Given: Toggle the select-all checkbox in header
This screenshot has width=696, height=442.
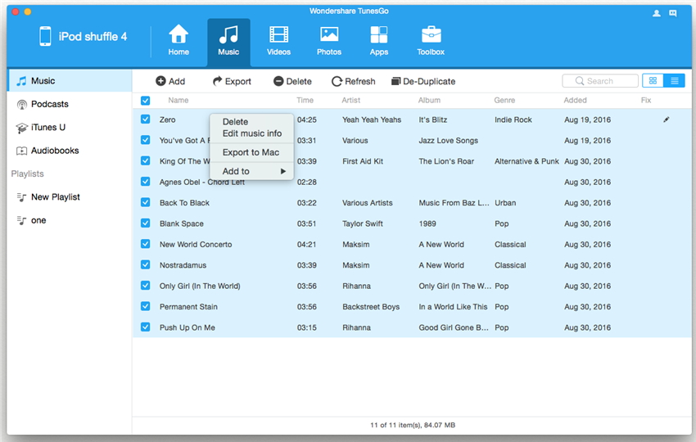Looking at the screenshot, I should 145,101.
